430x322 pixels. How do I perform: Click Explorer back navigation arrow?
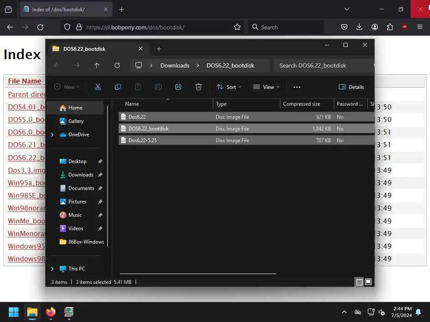[x=57, y=65]
